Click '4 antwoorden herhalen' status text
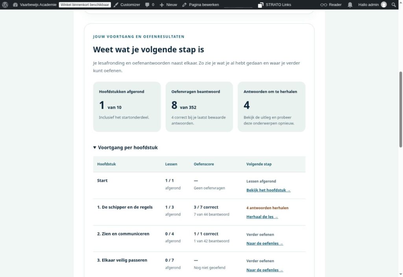 267,208
